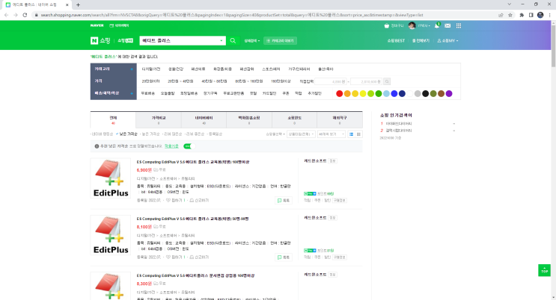Screen dimensions: 556x300
Task: Report the 6,500원 item via siren icon
Action: [192, 200]
